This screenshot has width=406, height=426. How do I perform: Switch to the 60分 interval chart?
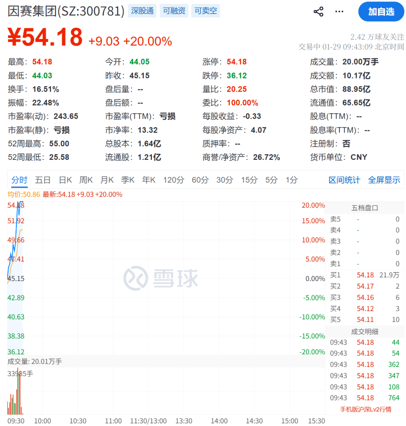pyautogui.click(x=200, y=180)
